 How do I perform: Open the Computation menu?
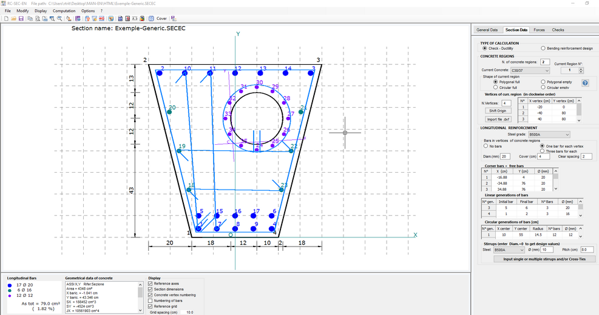[64, 11]
